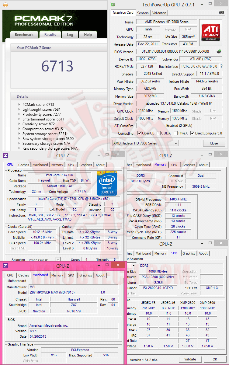The height and width of the screenshot is (365, 229).
Task: Click the Core Speed 4912.16 MHz value
Action: click(42, 232)
